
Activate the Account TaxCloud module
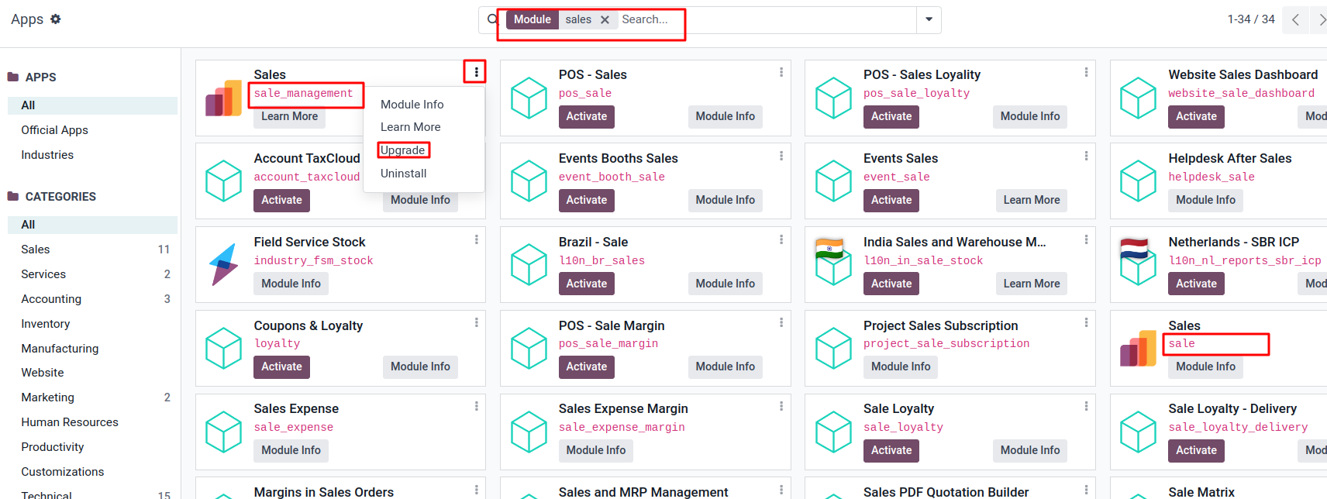point(281,200)
